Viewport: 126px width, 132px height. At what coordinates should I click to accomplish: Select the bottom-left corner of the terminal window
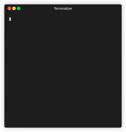click(x=5, y=127)
